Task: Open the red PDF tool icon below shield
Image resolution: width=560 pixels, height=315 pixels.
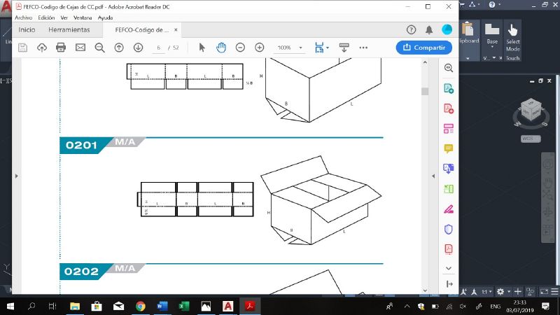Action: [x=449, y=249]
